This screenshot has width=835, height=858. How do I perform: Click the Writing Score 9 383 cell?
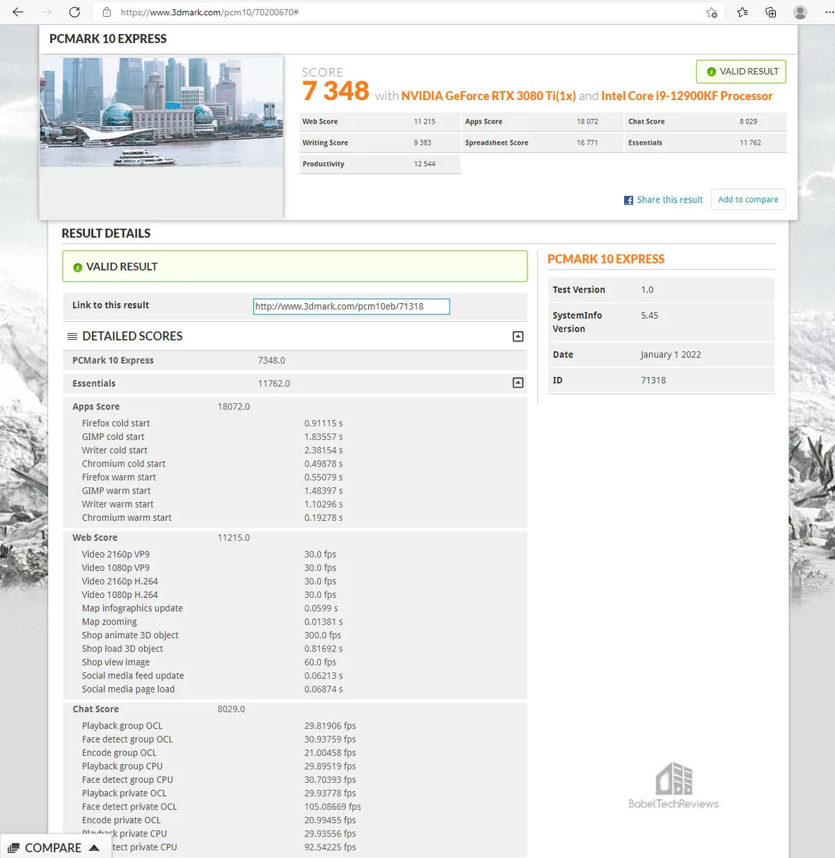click(x=380, y=143)
